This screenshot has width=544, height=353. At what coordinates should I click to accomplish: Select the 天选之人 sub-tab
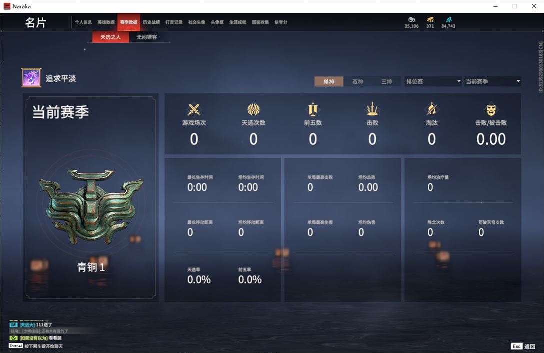click(x=111, y=37)
